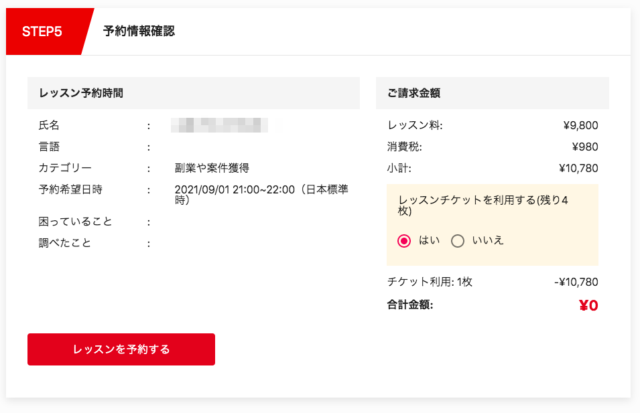Click the レッスンを予約する button

pos(121,349)
